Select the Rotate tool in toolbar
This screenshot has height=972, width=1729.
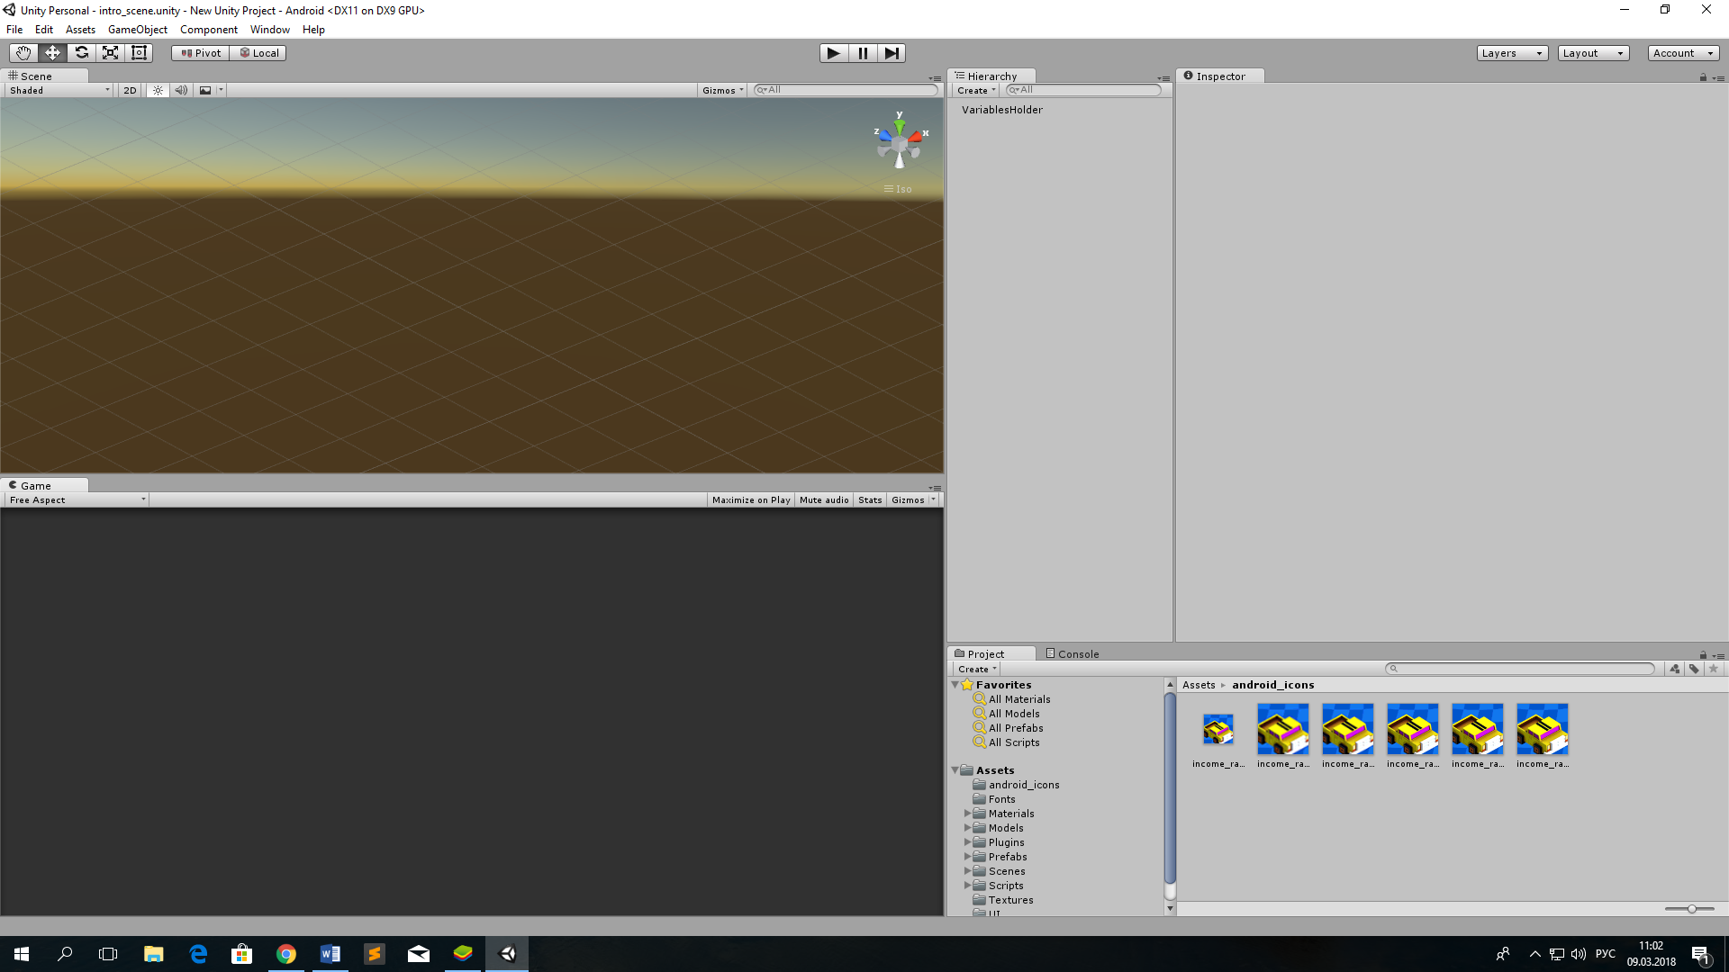click(x=81, y=52)
